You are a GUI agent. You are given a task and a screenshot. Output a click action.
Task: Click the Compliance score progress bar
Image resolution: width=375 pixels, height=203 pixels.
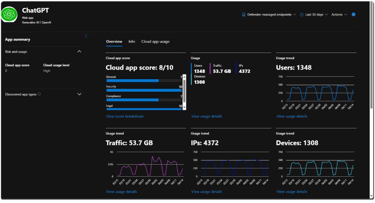tap(144, 100)
